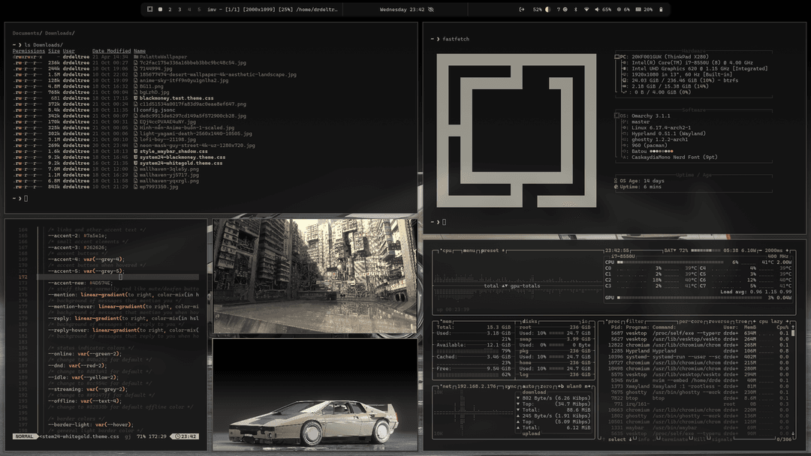This screenshot has height=456, width=811.
Task: Click the battery percentage icon in the top bar
Action: [x=661, y=9]
